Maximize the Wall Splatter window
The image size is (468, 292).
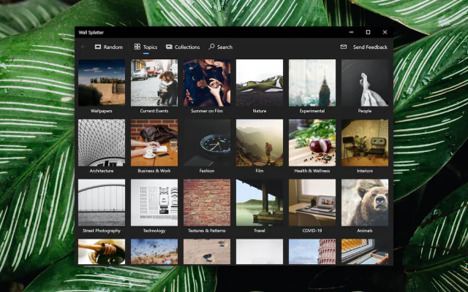click(x=368, y=32)
